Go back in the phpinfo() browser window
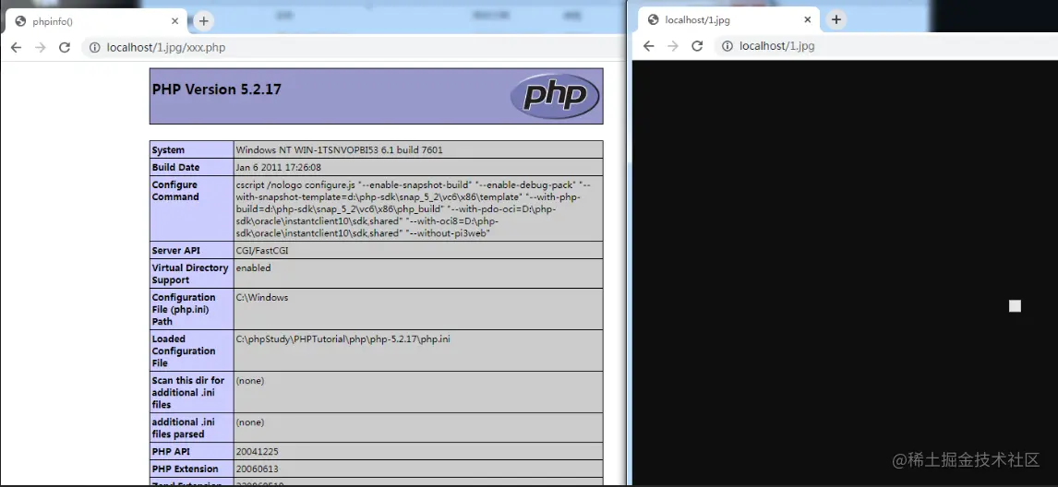This screenshot has height=487, width=1058. click(x=17, y=47)
